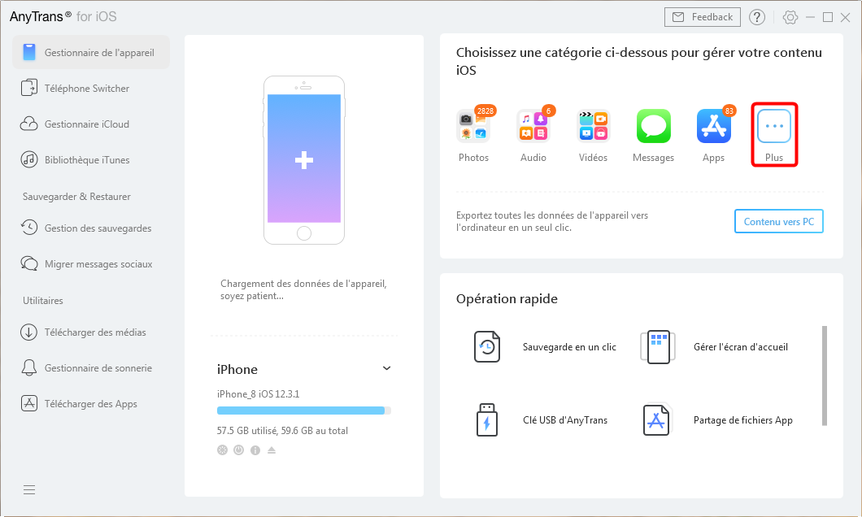Click the device info icon
This screenshot has width=862, height=517.
pyautogui.click(x=255, y=450)
